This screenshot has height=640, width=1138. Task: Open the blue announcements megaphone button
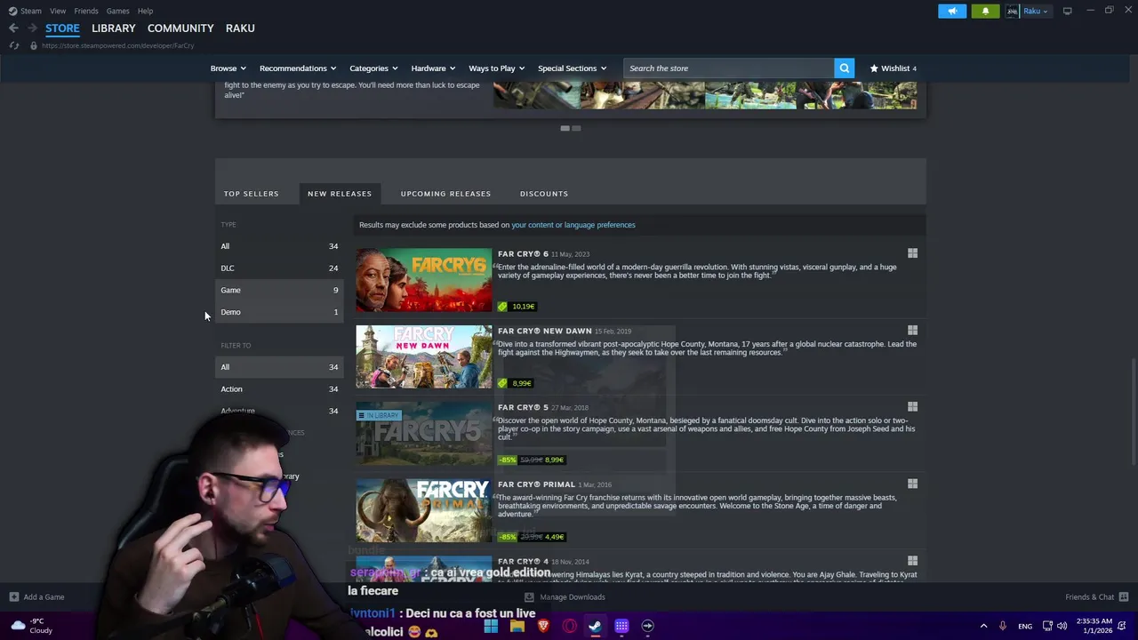(x=951, y=11)
